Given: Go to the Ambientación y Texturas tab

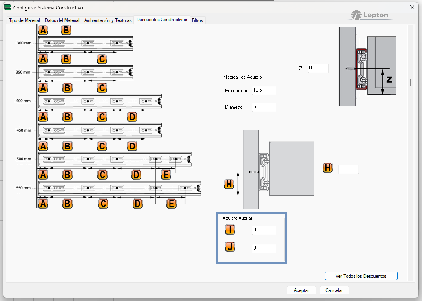Looking at the screenshot, I should click(108, 20).
